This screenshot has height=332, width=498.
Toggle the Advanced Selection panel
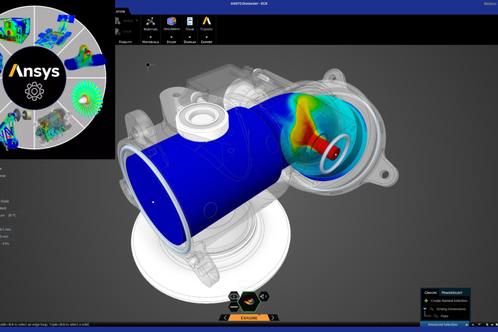pos(444,325)
